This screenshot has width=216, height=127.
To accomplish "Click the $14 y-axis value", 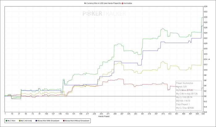I will pyautogui.click(x=206, y=59).
